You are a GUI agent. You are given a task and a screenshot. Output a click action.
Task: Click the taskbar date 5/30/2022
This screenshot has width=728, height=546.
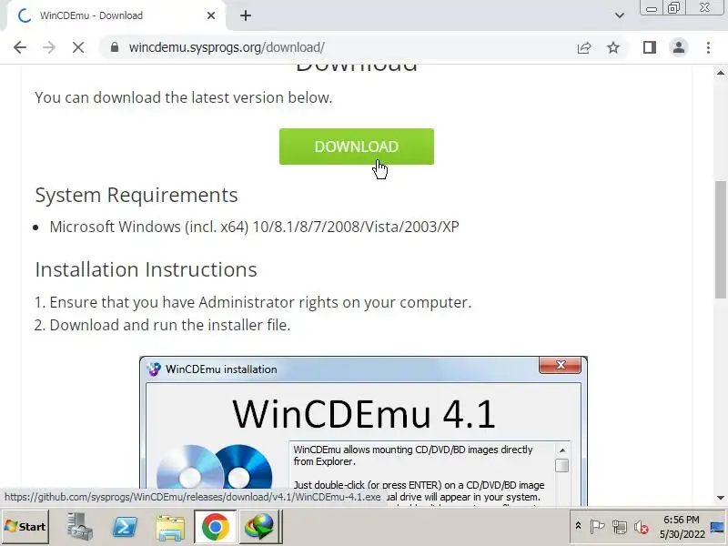point(682,534)
